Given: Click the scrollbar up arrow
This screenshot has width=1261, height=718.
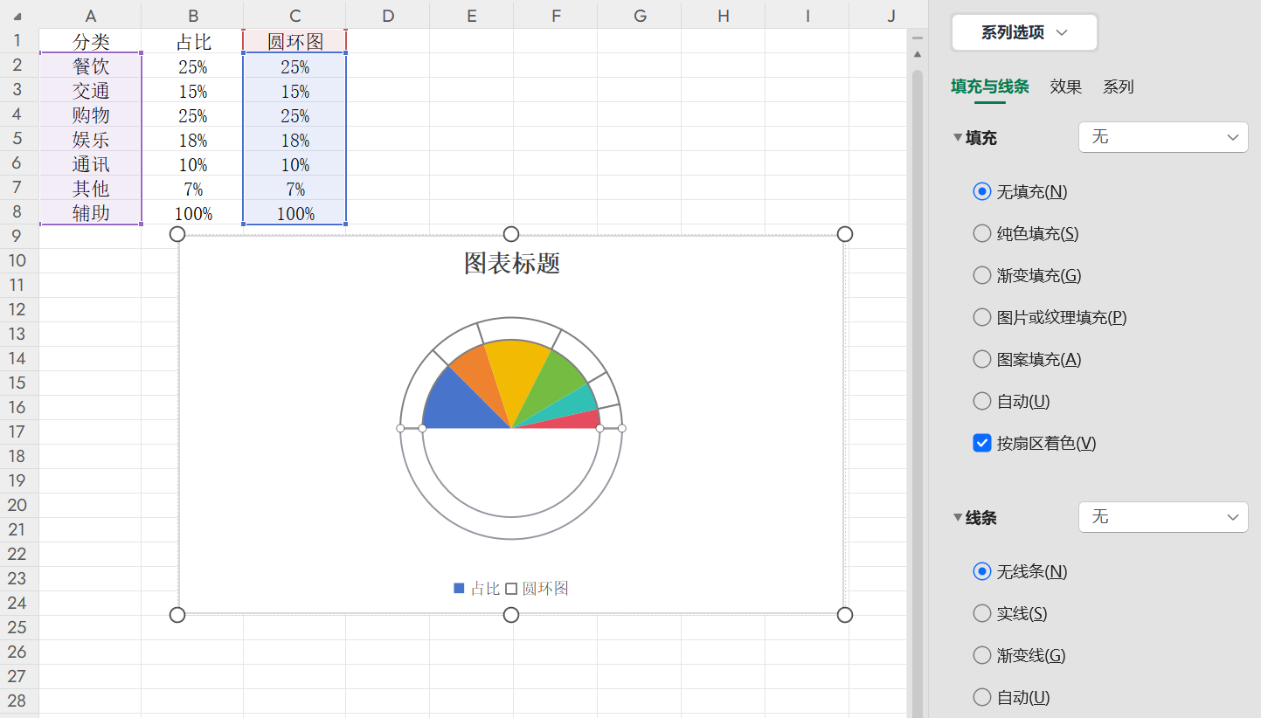Looking at the screenshot, I should pyautogui.click(x=917, y=54).
